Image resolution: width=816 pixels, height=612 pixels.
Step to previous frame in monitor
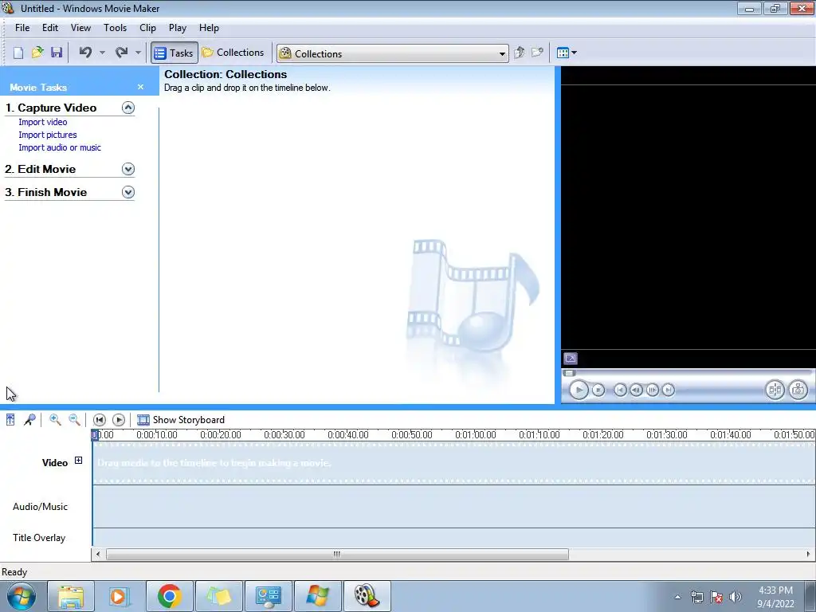(x=636, y=390)
